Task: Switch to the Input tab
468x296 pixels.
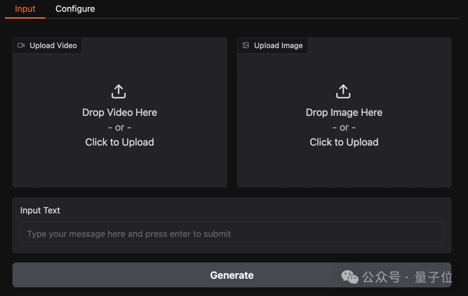Action: [x=25, y=9]
